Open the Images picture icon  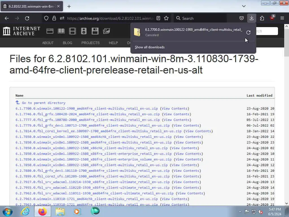pyautogui.click(x=106, y=31)
